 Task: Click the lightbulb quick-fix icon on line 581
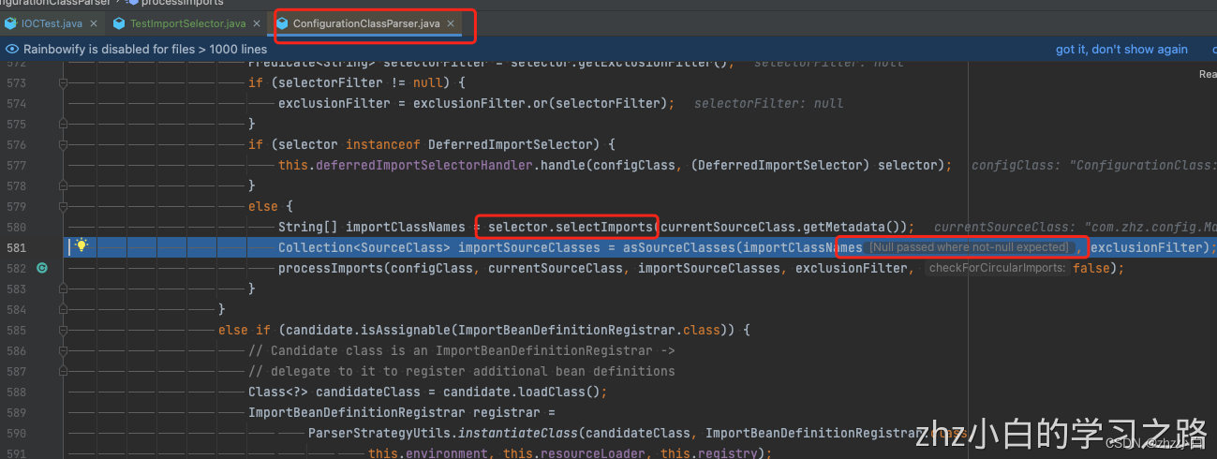82,245
